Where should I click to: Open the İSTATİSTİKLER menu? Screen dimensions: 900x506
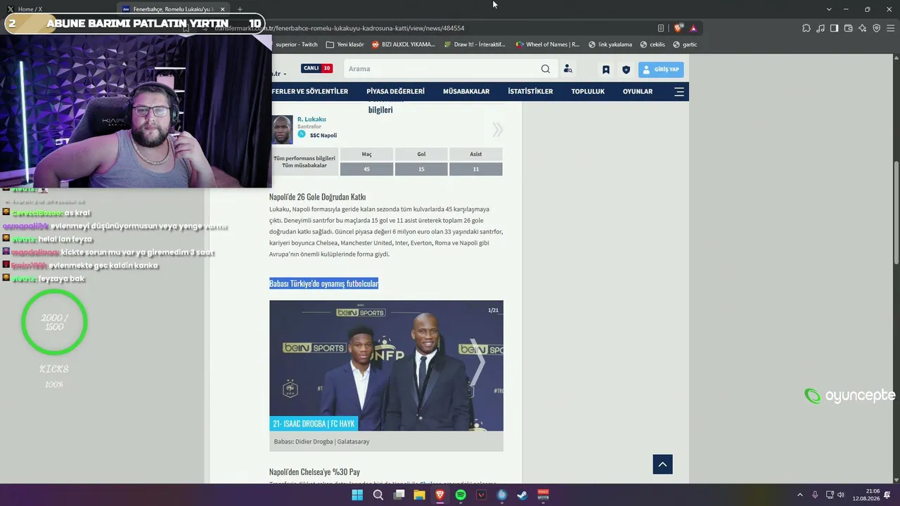click(x=530, y=91)
